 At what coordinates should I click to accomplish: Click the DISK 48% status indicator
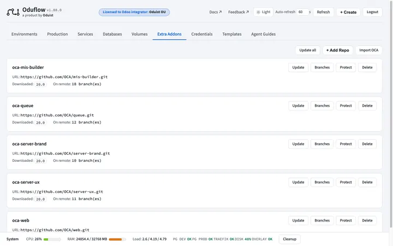point(243,239)
